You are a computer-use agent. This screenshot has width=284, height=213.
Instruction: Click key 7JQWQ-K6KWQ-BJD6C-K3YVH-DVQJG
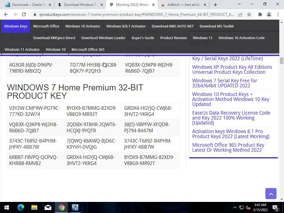coord(91,144)
